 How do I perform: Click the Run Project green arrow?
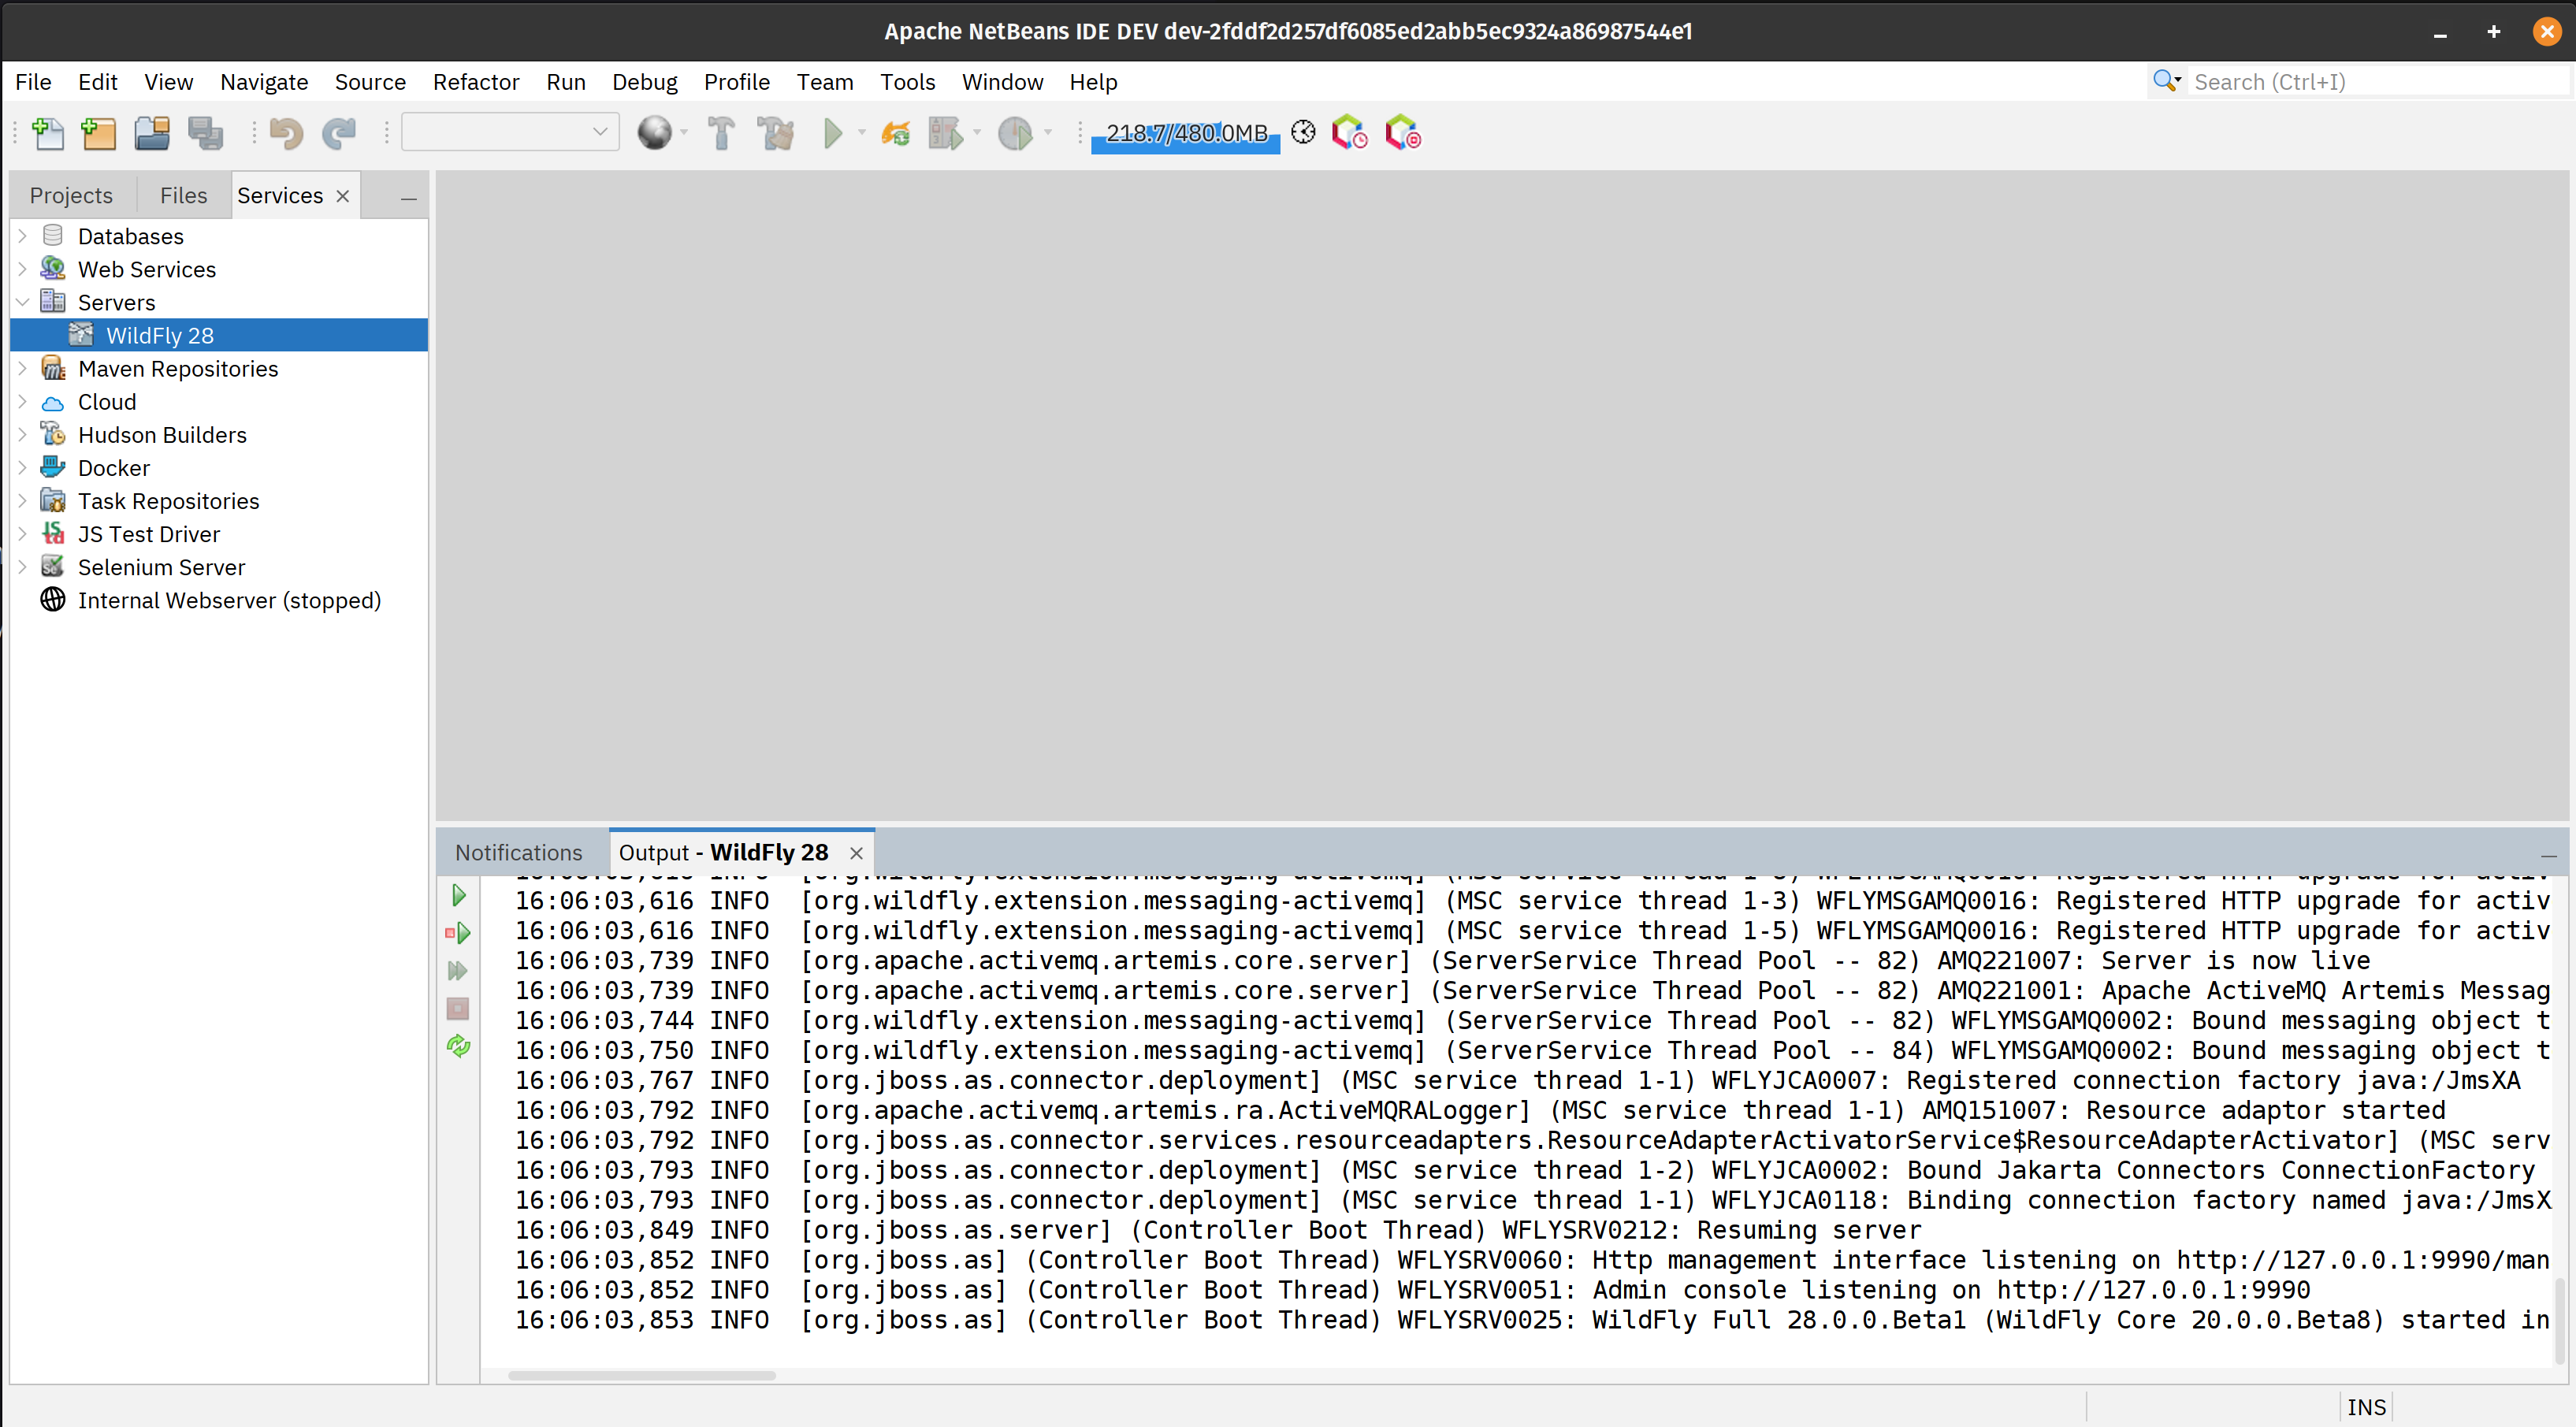coord(832,133)
